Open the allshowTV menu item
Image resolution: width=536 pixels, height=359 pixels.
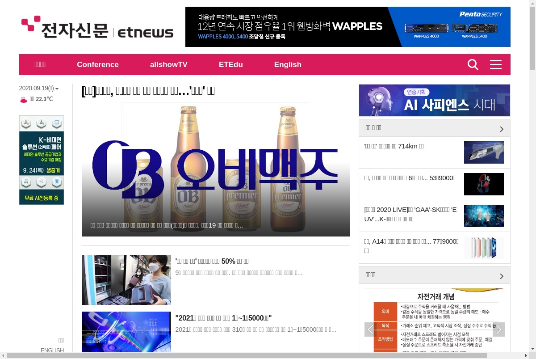click(169, 64)
